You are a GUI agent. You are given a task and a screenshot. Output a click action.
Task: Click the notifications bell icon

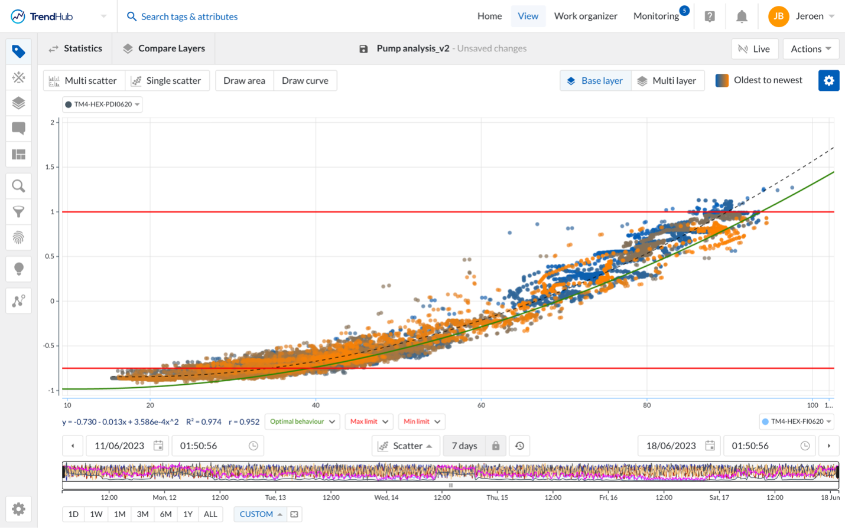click(742, 17)
